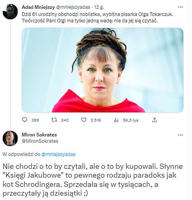Image resolution: width=192 pixels, height=200 pixels.
Task: Open the Adaś Mniejszy profile avatar
Action: [10, 12]
